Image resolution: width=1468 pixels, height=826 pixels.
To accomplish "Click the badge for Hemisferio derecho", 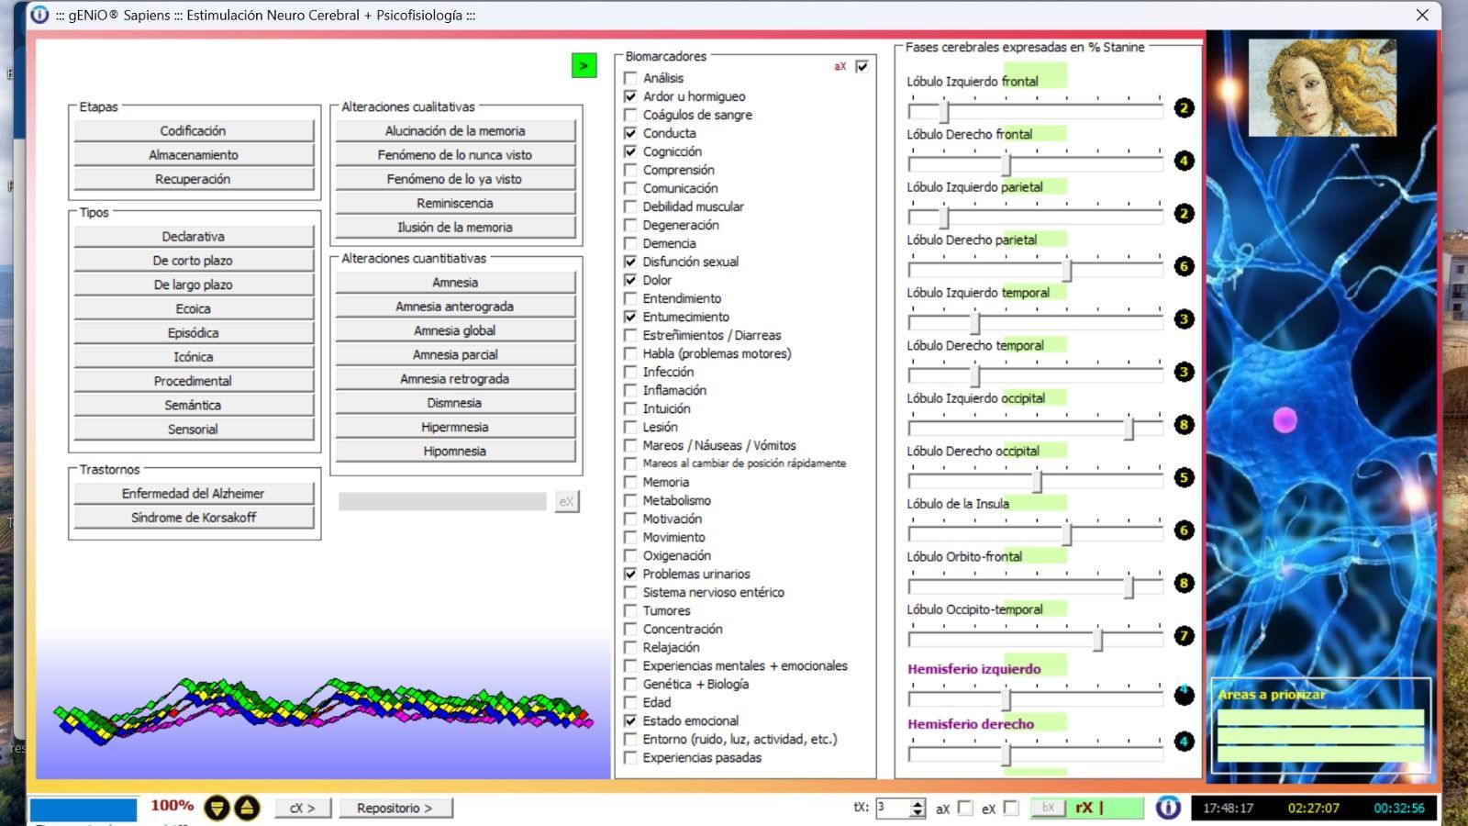I will 1184,742.
